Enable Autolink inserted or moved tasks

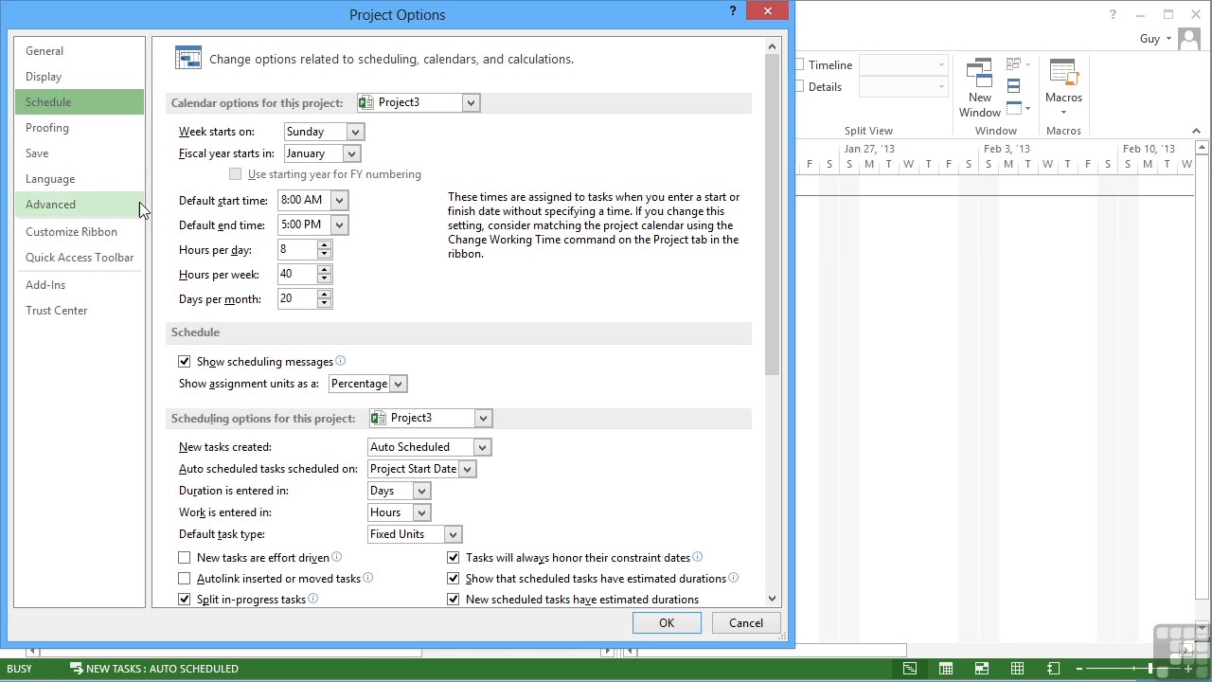coord(185,579)
